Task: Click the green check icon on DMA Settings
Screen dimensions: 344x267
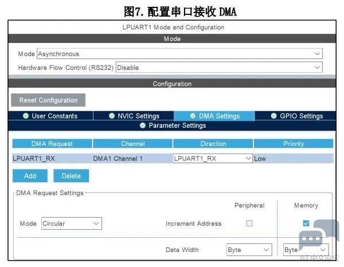Action: (193, 116)
